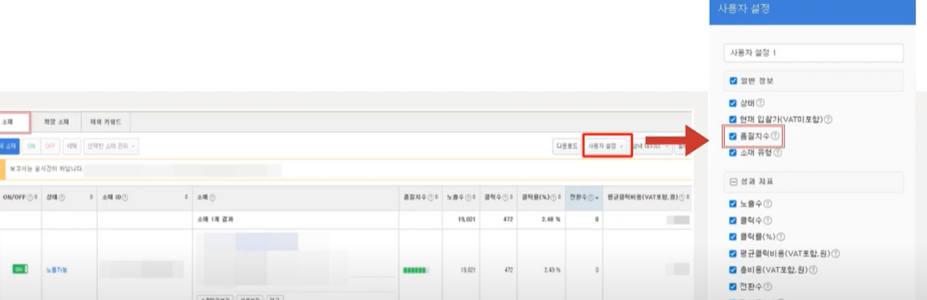The width and height of the screenshot is (927, 300).
Task: Uncheck 현재 입찰가(VAT미포함) checkbox
Action: pos(733,119)
